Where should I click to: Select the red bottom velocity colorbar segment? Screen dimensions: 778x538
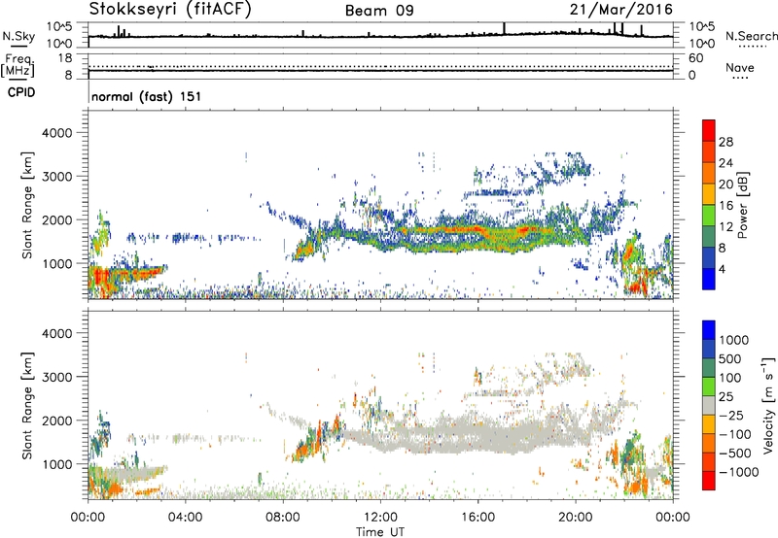tap(709, 481)
